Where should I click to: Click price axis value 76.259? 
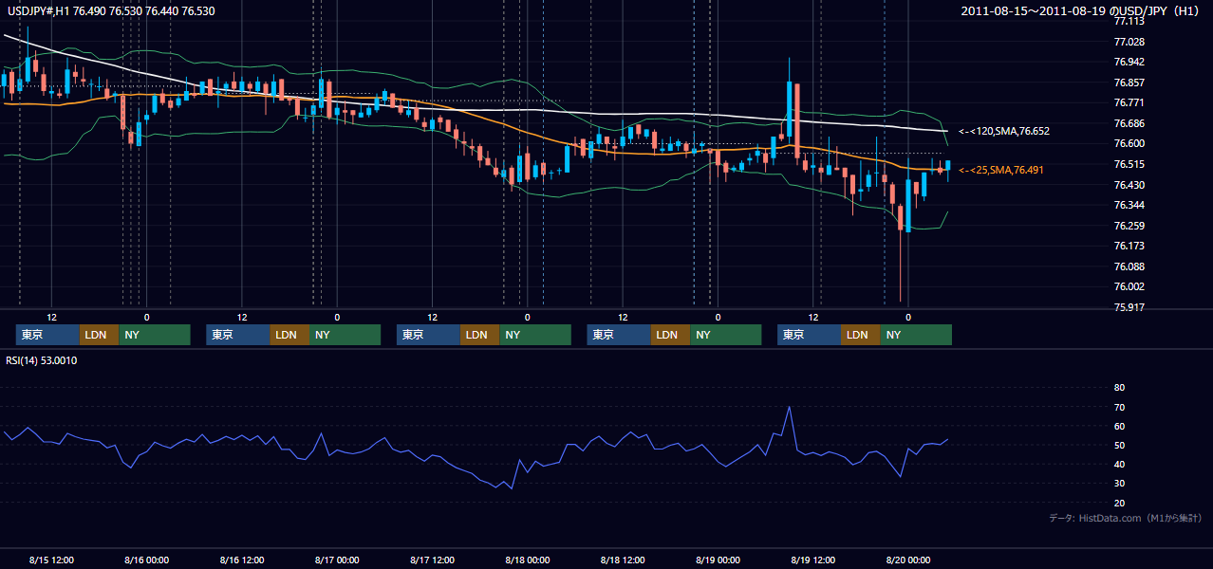pos(1129,226)
